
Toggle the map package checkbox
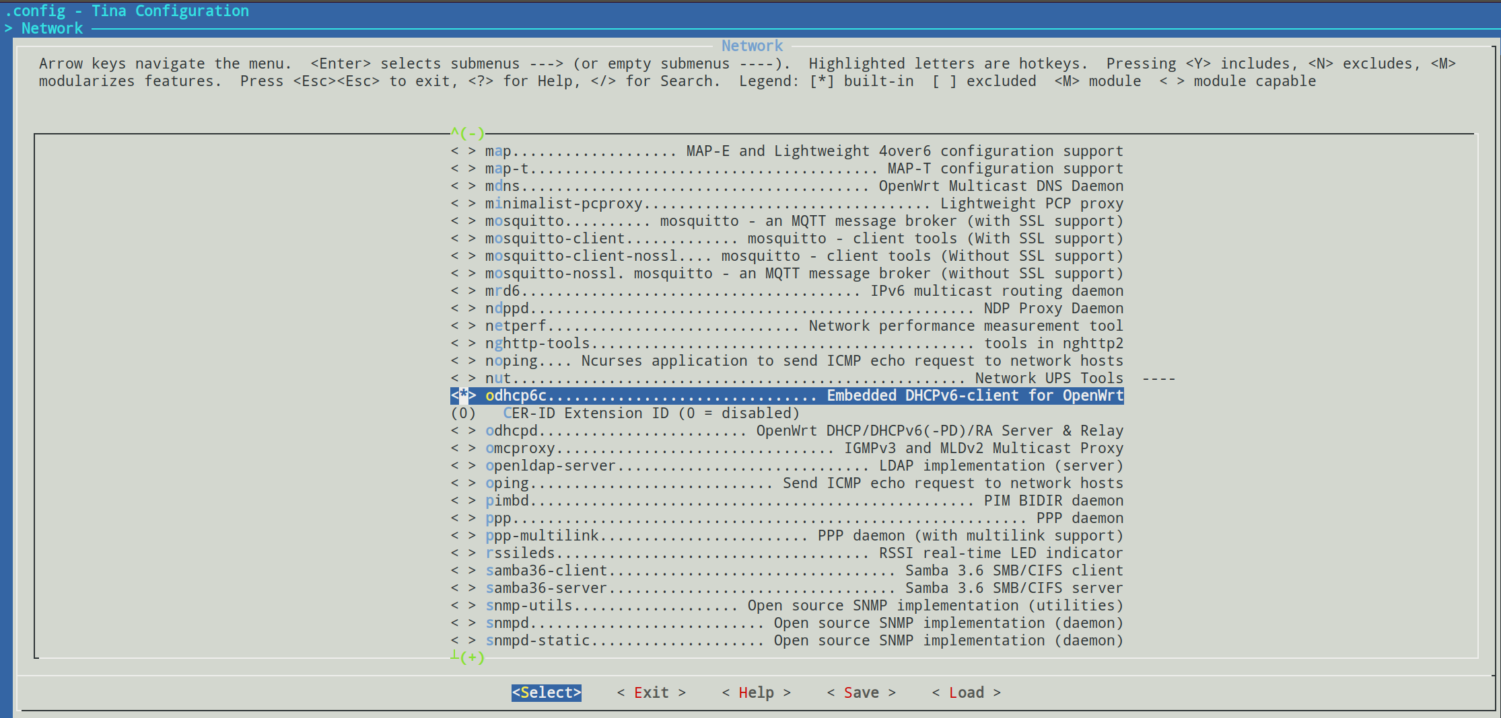tap(463, 151)
